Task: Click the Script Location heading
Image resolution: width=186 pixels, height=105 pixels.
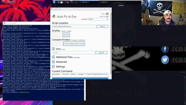Action: [60, 23]
